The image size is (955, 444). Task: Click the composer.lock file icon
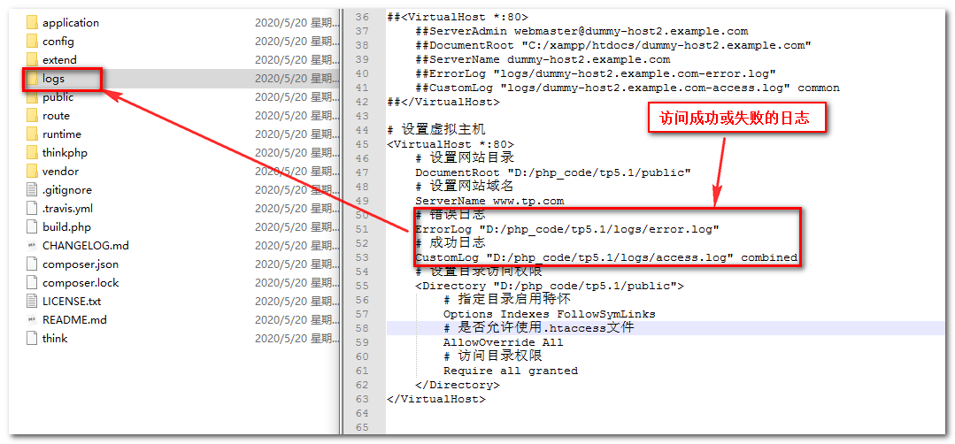[x=32, y=283]
